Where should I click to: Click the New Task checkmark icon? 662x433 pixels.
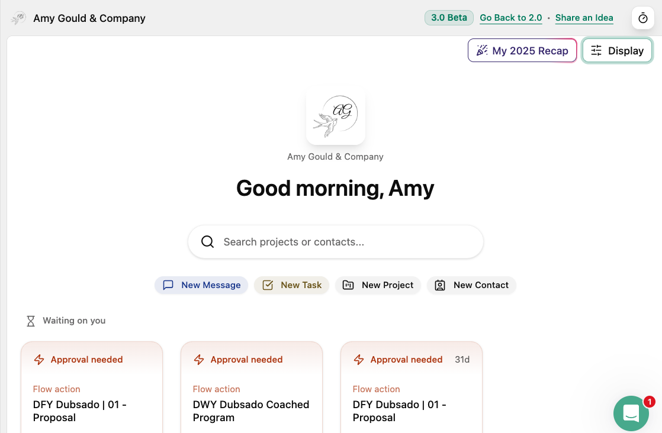coord(266,285)
